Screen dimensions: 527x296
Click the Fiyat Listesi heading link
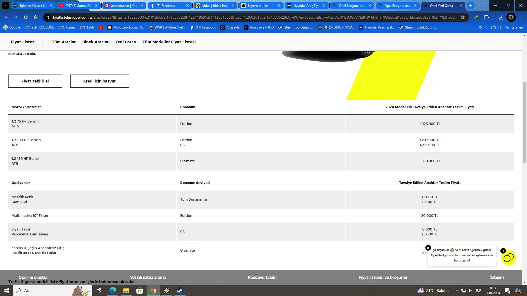point(23,42)
